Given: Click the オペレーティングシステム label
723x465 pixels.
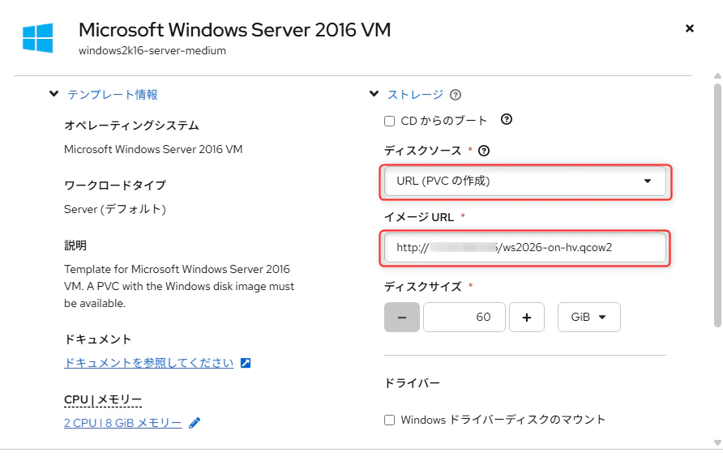Looking at the screenshot, I should 131,126.
